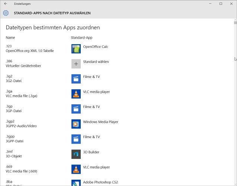Click the '3GPP-Datei' description
Viewport: 237px width, 186px height.
[x=15, y=141]
